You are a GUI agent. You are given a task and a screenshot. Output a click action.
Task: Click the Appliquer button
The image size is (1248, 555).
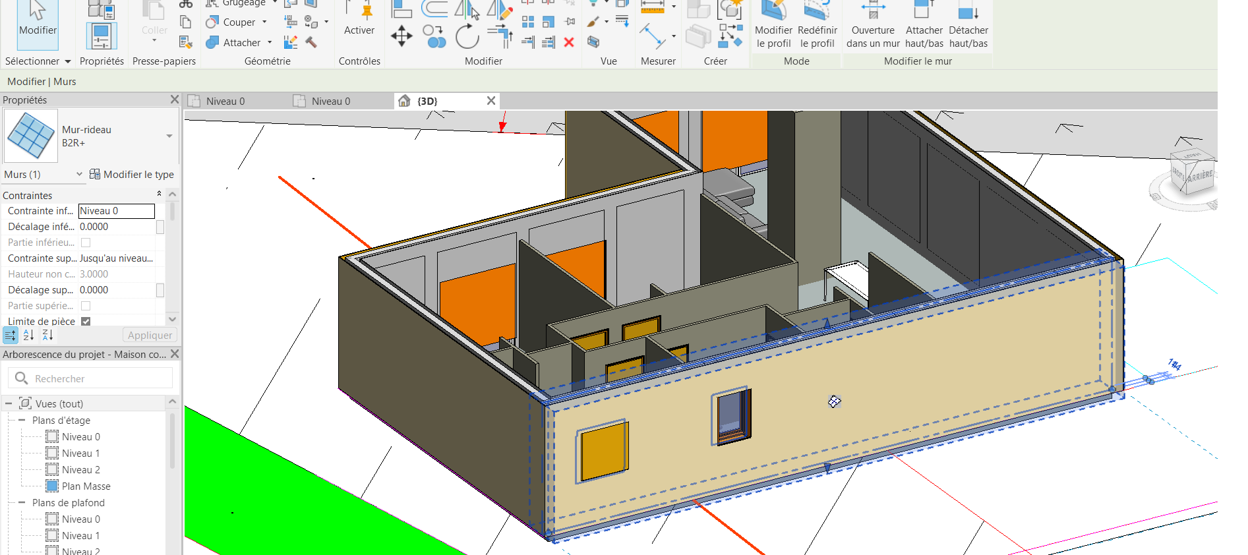pos(150,335)
